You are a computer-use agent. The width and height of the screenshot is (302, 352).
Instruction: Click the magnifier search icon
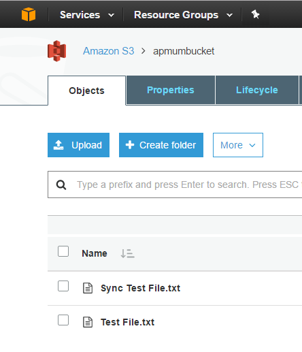click(x=61, y=185)
